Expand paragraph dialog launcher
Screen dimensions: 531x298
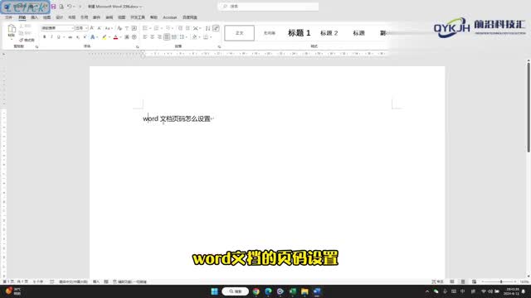click(219, 47)
